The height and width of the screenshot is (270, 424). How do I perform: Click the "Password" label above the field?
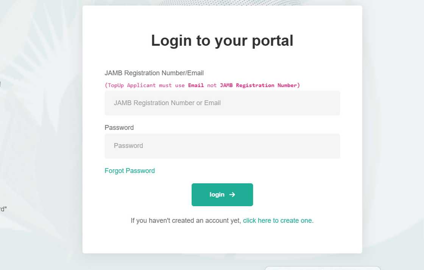[119, 128]
